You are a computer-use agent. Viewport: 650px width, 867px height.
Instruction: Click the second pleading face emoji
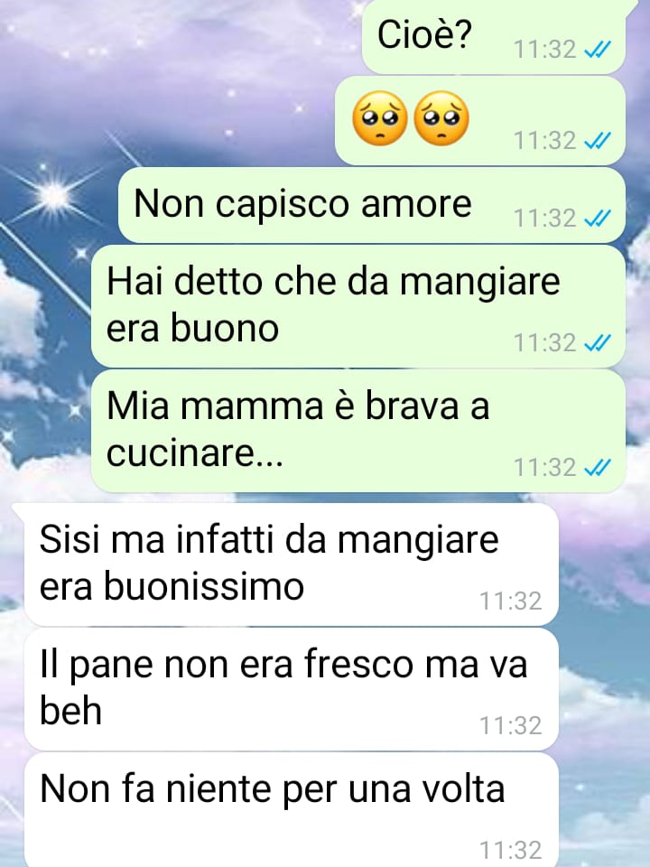coord(441,118)
